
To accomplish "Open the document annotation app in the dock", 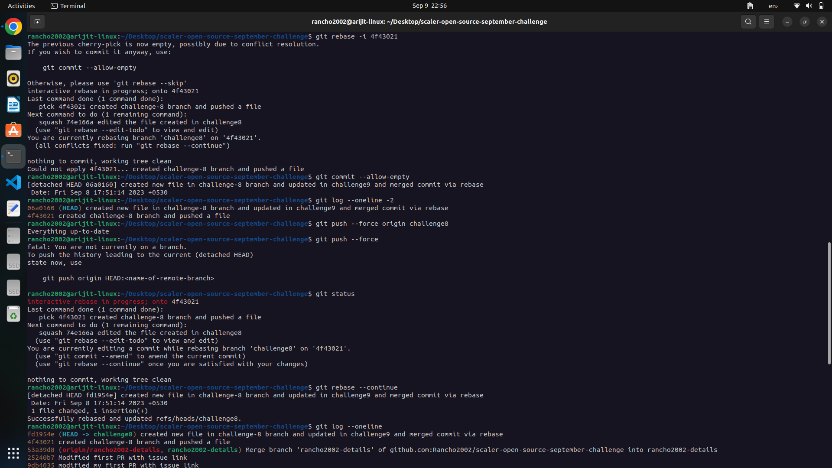I will (13, 208).
